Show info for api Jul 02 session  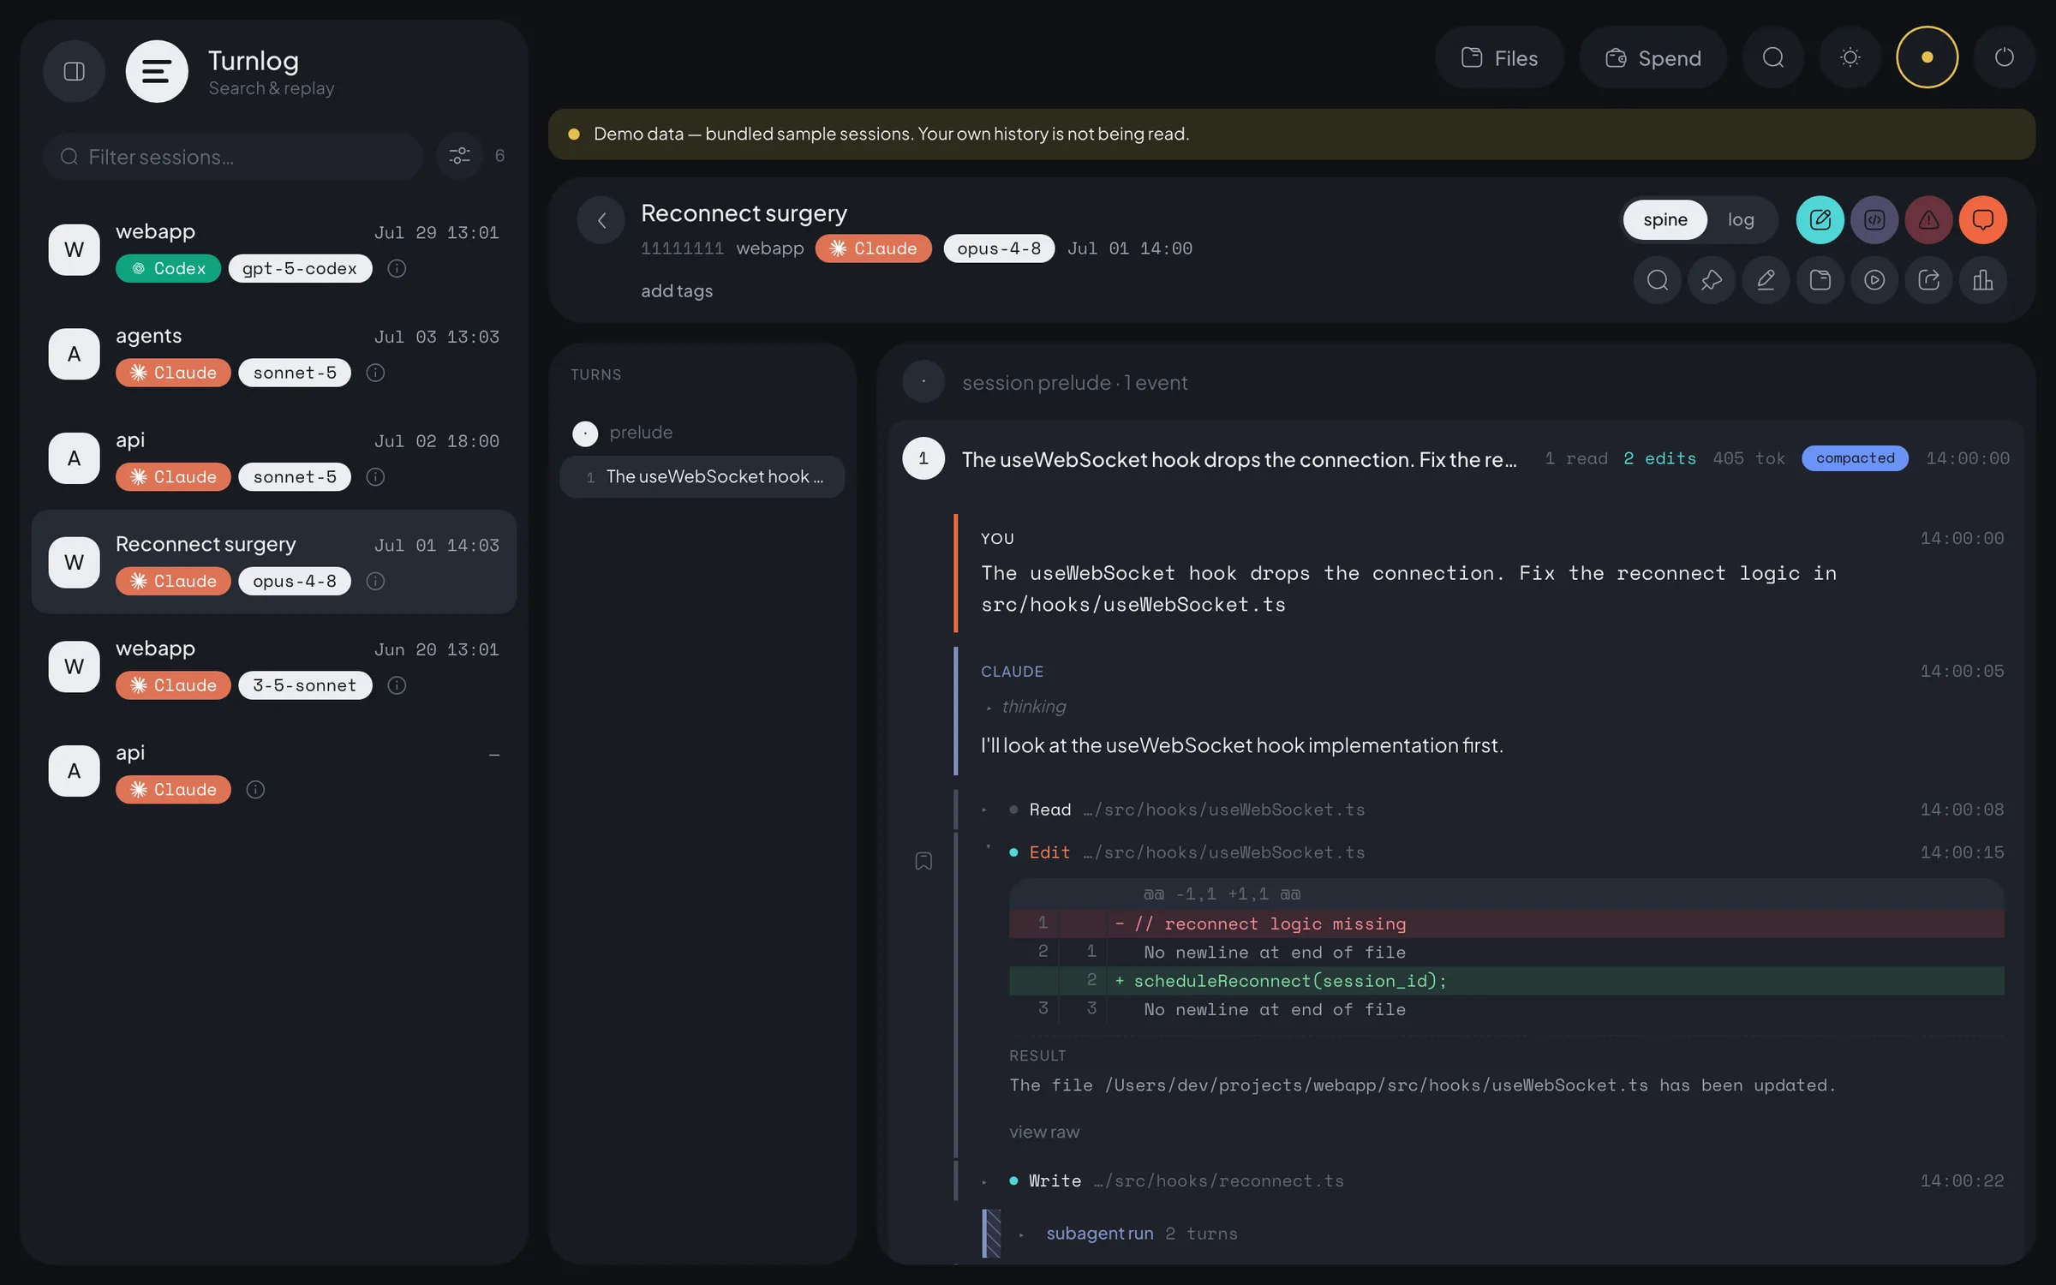click(x=375, y=477)
